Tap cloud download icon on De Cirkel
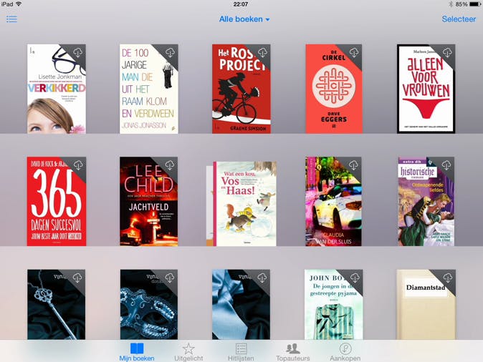 coord(354,53)
